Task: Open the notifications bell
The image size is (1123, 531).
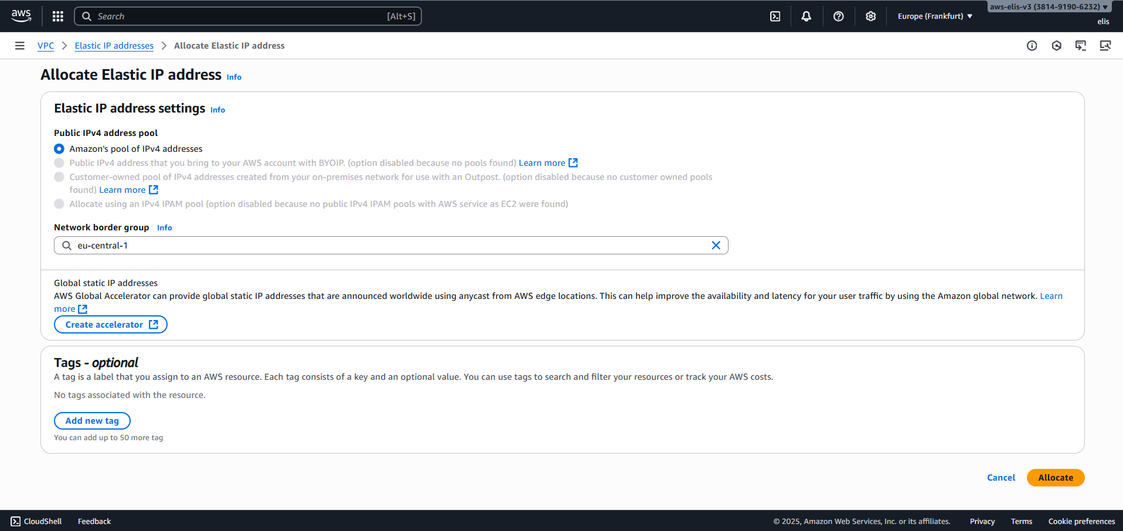Action: (x=806, y=16)
